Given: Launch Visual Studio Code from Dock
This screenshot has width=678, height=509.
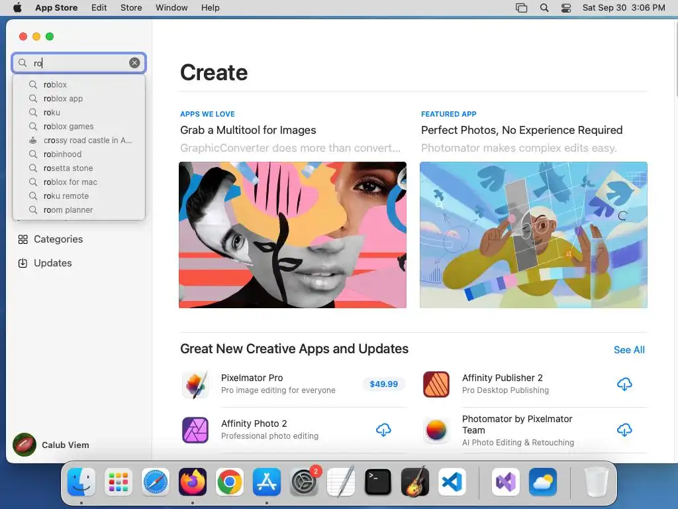Looking at the screenshot, I should 452,482.
